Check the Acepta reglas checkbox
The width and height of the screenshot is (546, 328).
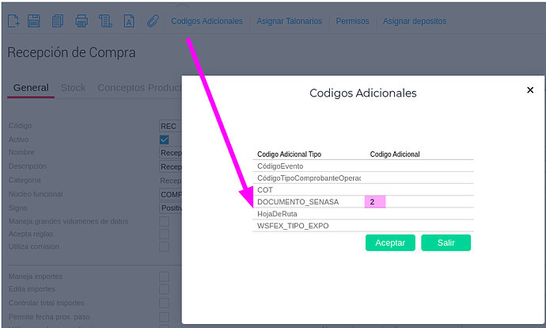point(165,235)
